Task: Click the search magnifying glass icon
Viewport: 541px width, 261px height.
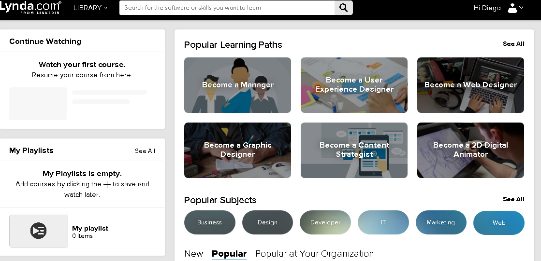Action: [x=343, y=8]
